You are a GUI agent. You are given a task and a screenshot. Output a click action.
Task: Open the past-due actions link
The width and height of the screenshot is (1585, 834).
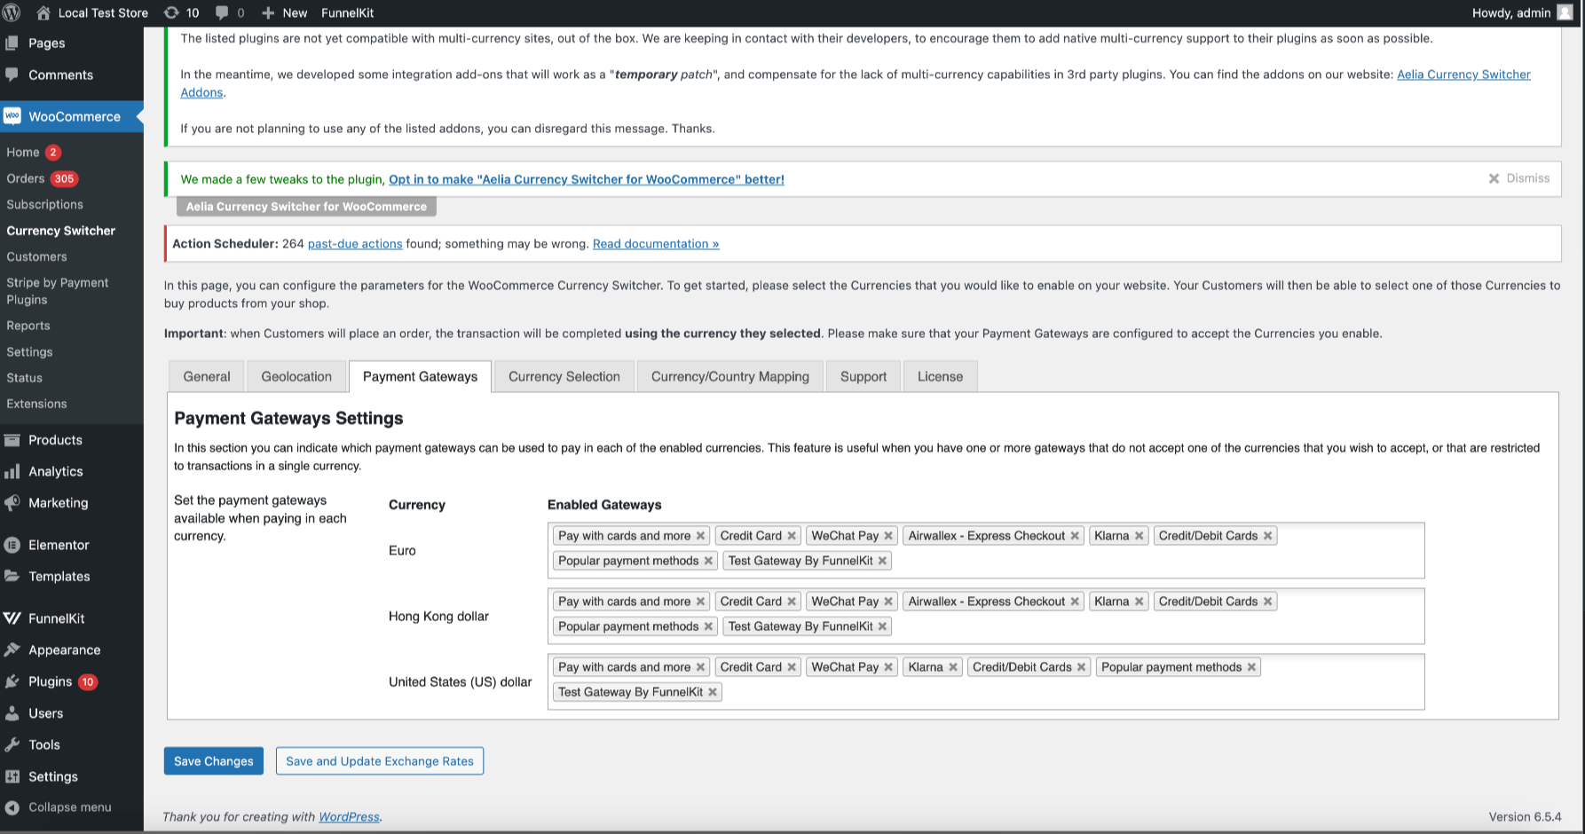[355, 244]
